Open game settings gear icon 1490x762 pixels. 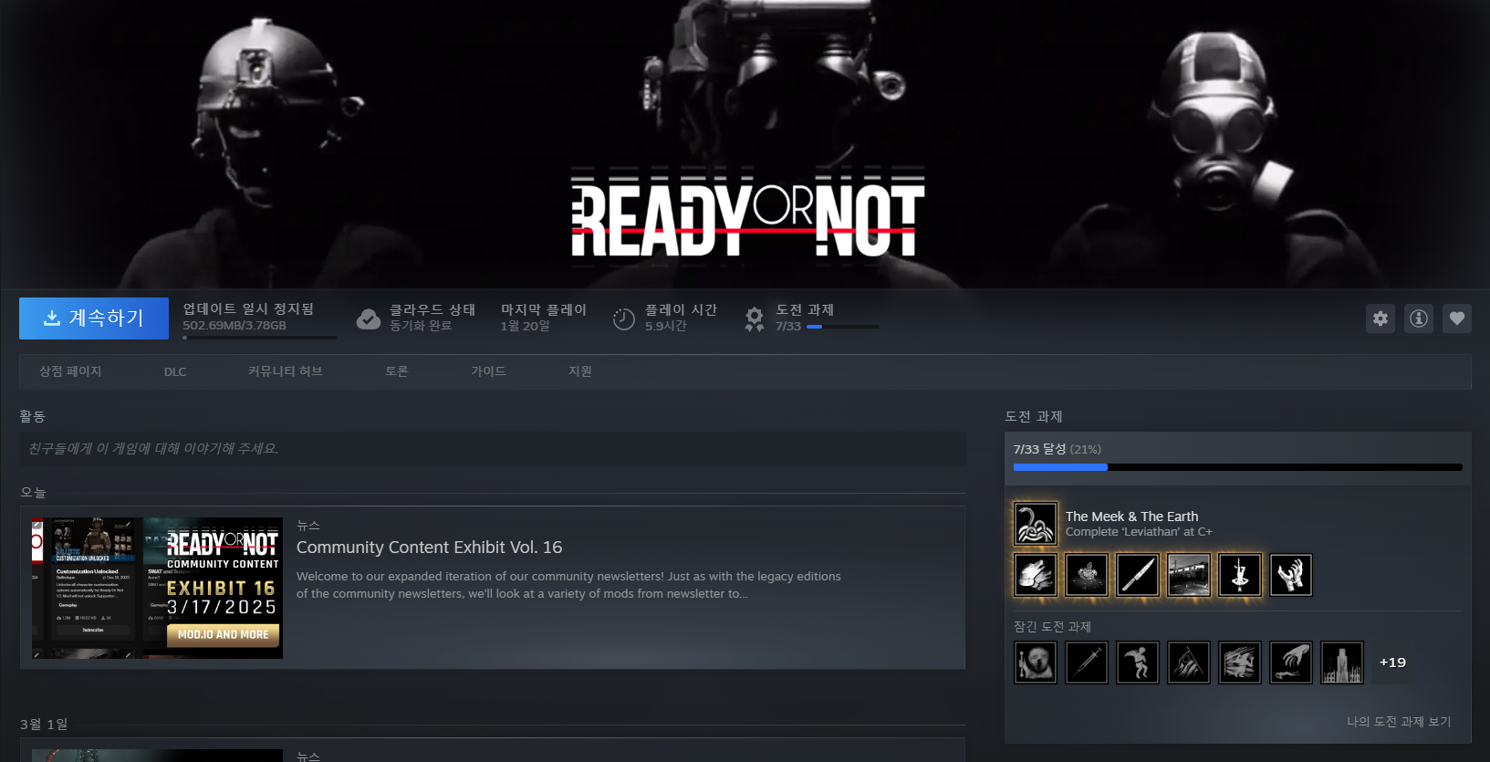click(x=1381, y=318)
